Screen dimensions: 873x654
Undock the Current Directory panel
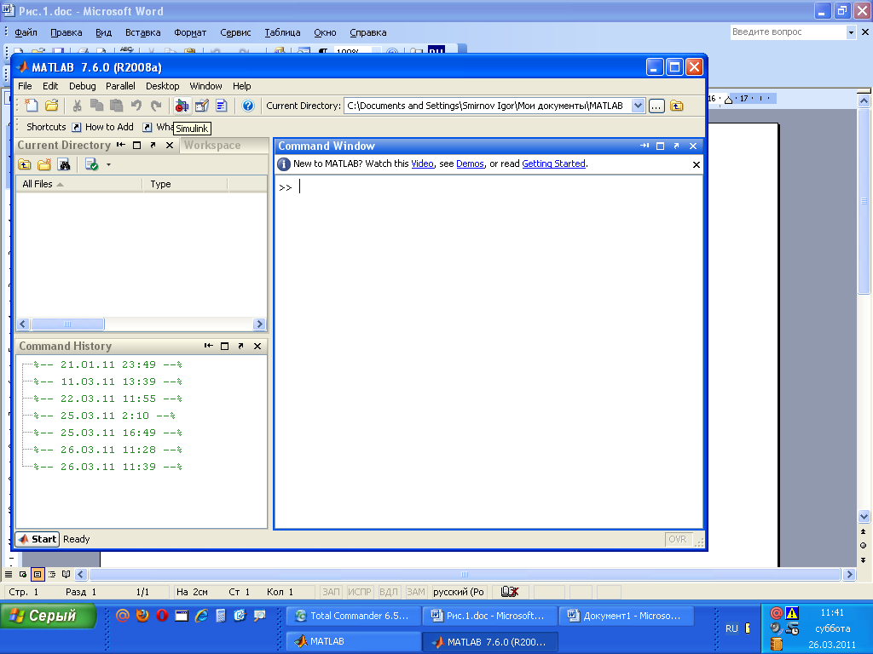click(x=153, y=145)
